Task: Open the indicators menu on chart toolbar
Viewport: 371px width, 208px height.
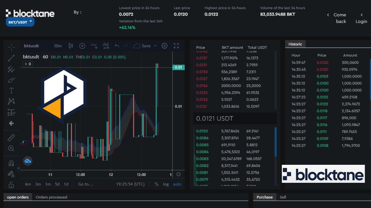Action: (x=105, y=46)
